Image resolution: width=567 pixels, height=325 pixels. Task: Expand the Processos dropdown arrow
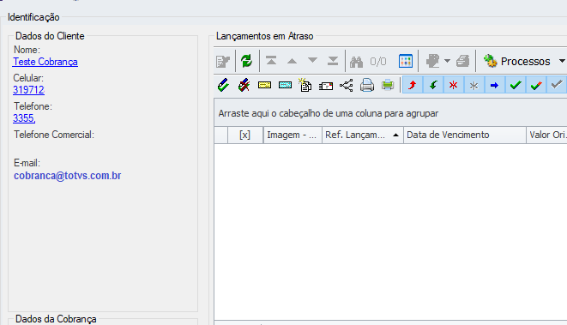(562, 61)
